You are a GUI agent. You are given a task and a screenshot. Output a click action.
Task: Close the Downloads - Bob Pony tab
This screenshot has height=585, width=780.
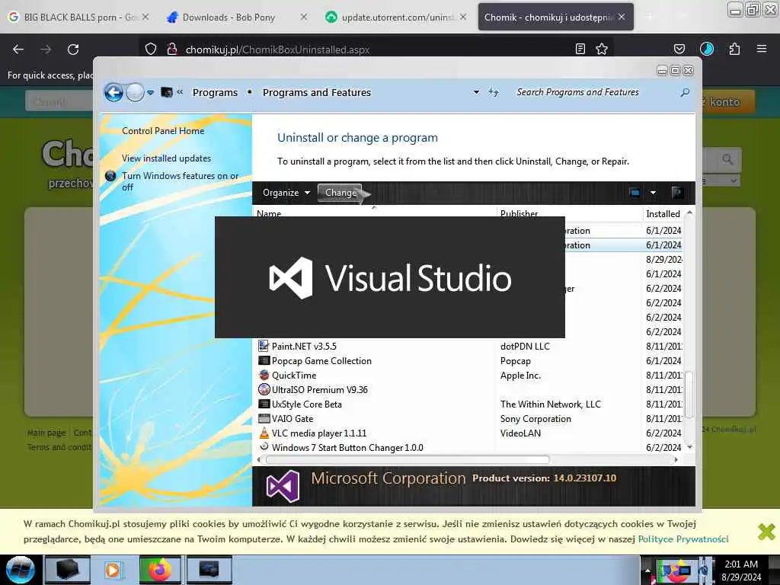tap(304, 17)
